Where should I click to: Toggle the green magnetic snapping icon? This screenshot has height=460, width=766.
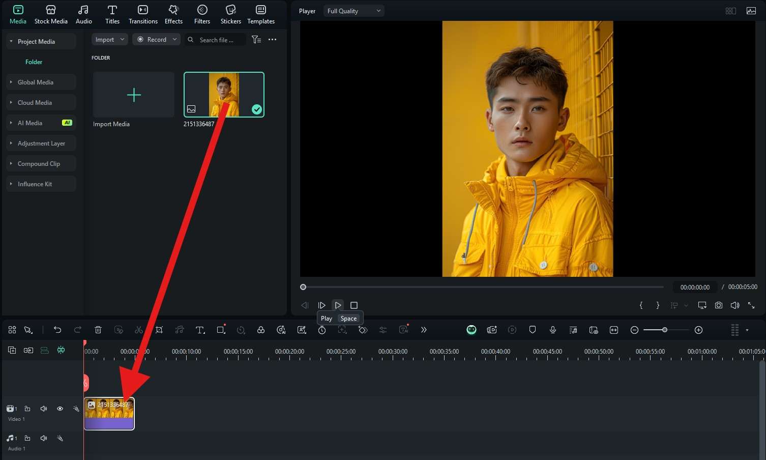pyautogui.click(x=61, y=350)
